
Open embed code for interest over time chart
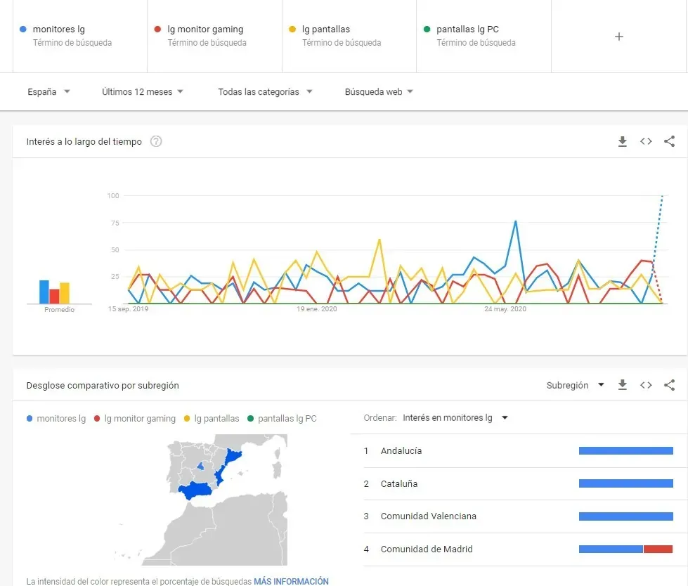tap(646, 141)
